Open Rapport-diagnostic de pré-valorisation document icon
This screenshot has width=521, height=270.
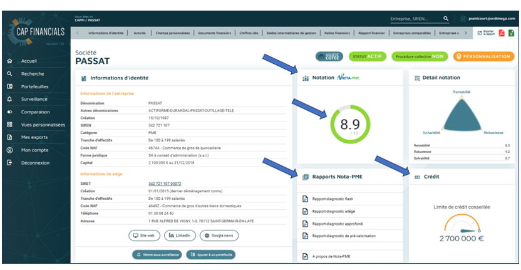click(305, 236)
